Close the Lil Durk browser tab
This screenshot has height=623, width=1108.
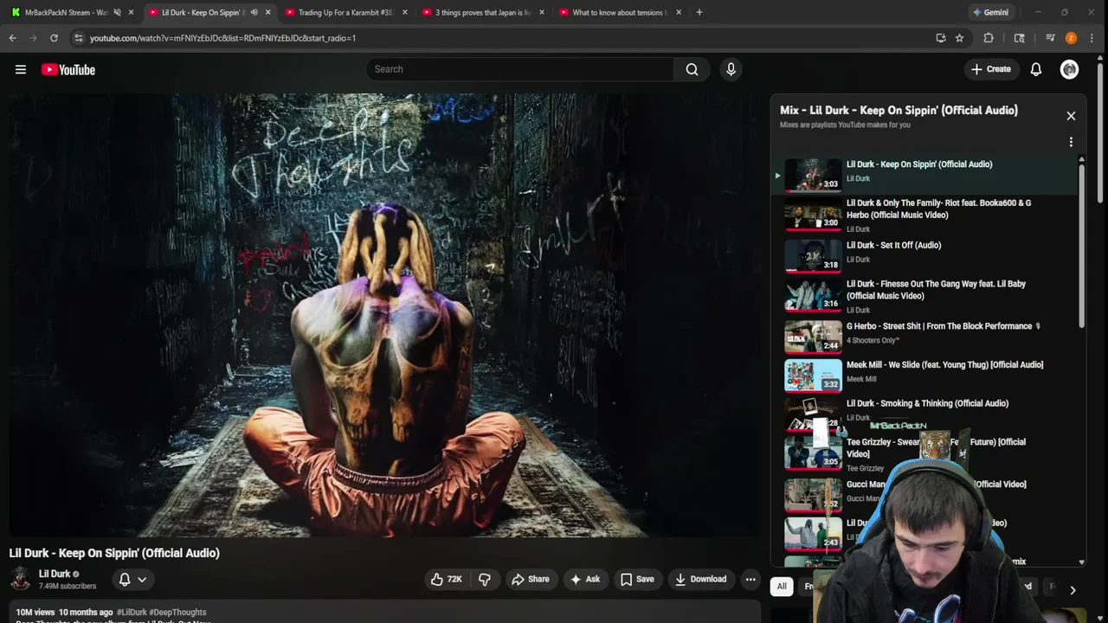tap(267, 12)
